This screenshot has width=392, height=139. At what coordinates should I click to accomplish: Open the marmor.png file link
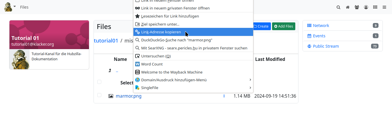129,96
